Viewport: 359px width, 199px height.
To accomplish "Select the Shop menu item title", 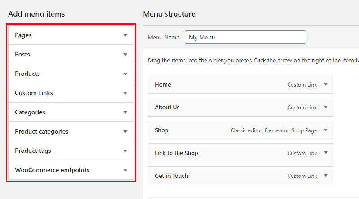I will click(x=162, y=130).
